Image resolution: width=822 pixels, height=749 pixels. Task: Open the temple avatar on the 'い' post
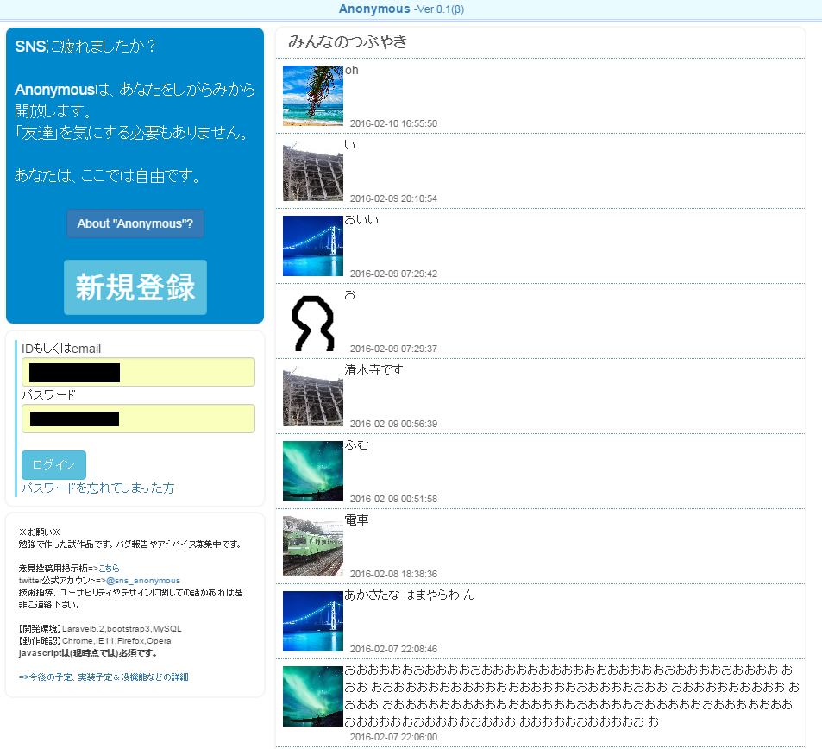click(x=312, y=171)
